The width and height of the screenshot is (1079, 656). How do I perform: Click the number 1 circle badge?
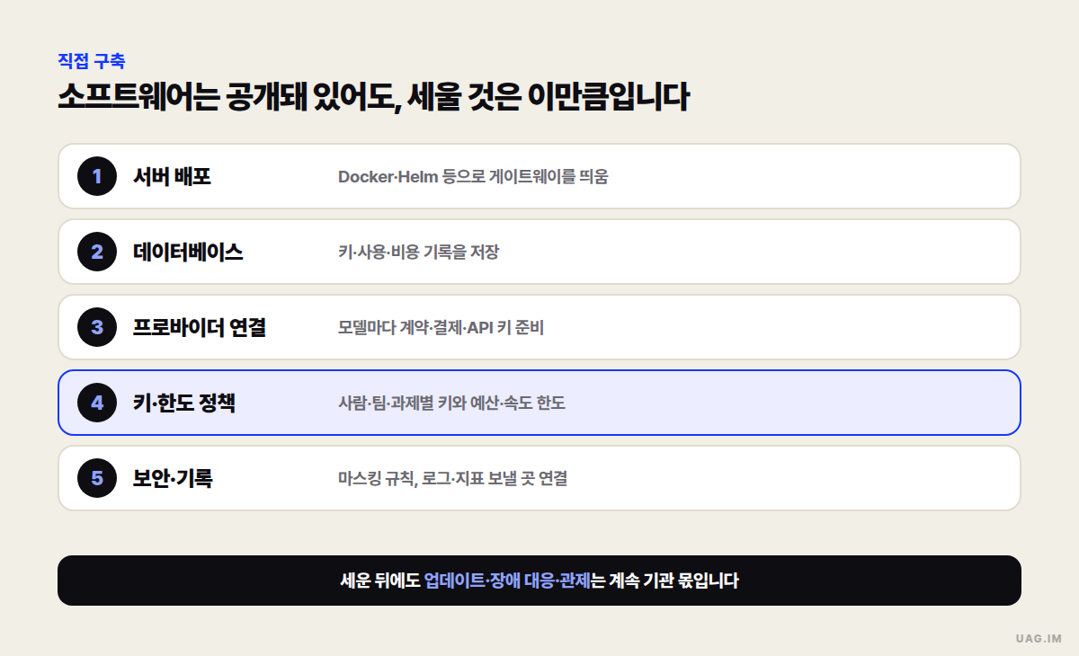click(97, 176)
